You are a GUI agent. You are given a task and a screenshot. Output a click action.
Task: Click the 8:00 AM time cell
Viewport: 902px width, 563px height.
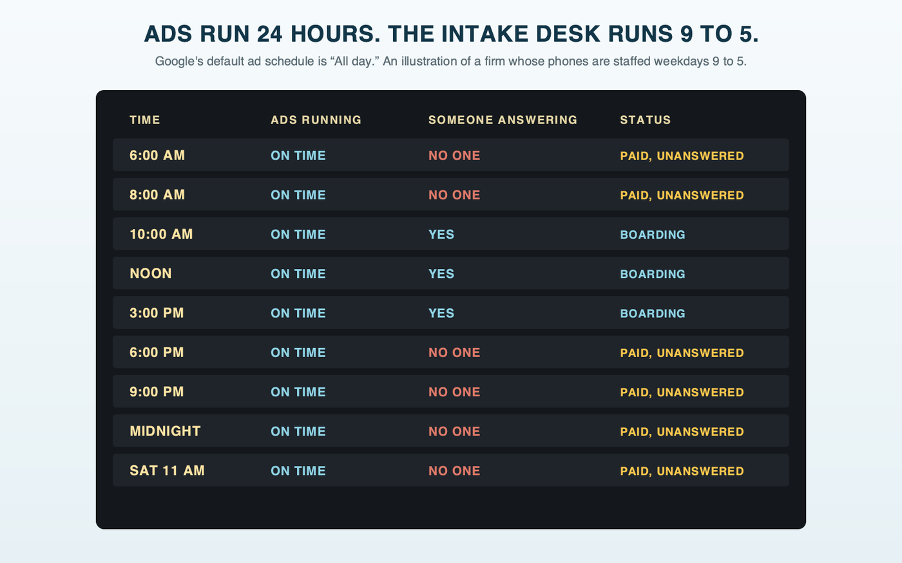tap(157, 195)
